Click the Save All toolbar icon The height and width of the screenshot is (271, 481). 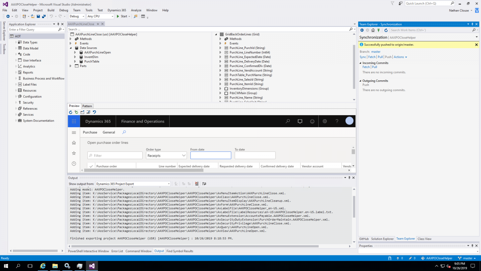[43, 16]
